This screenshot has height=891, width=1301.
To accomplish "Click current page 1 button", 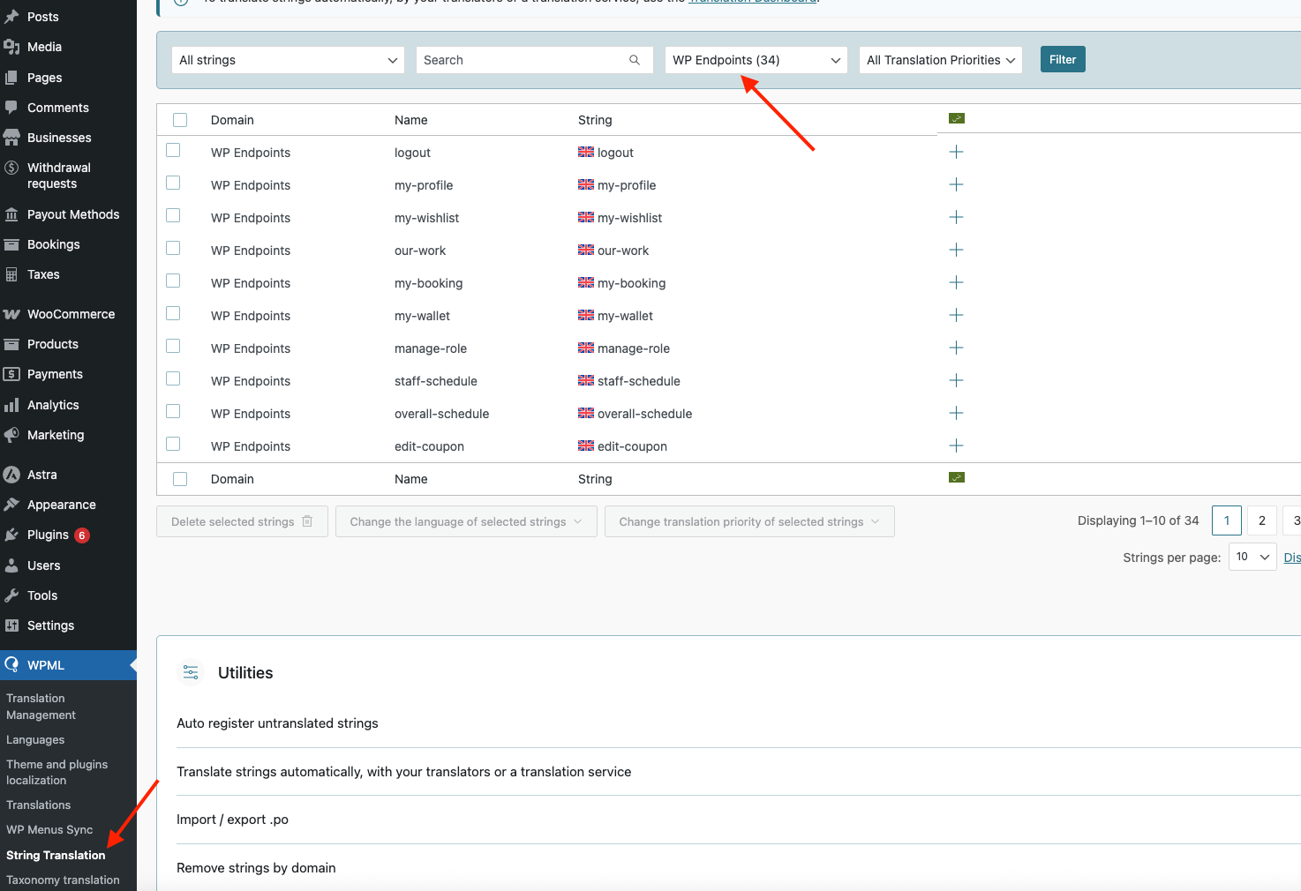I will coord(1227,520).
